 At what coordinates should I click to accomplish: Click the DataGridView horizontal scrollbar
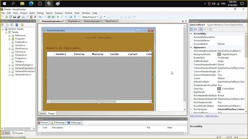(x=99, y=102)
